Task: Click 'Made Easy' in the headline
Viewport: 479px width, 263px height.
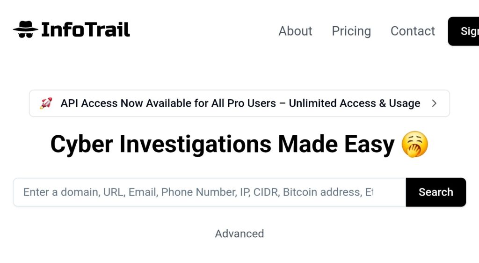Action: coord(336,145)
